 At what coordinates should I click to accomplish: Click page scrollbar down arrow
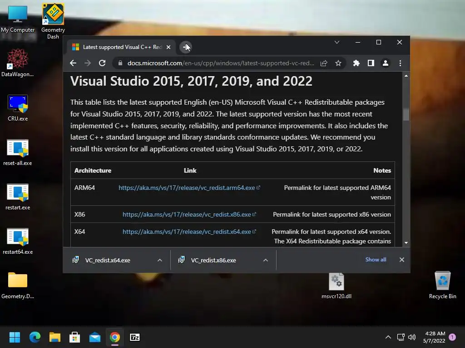pyautogui.click(x=406, y=243)
